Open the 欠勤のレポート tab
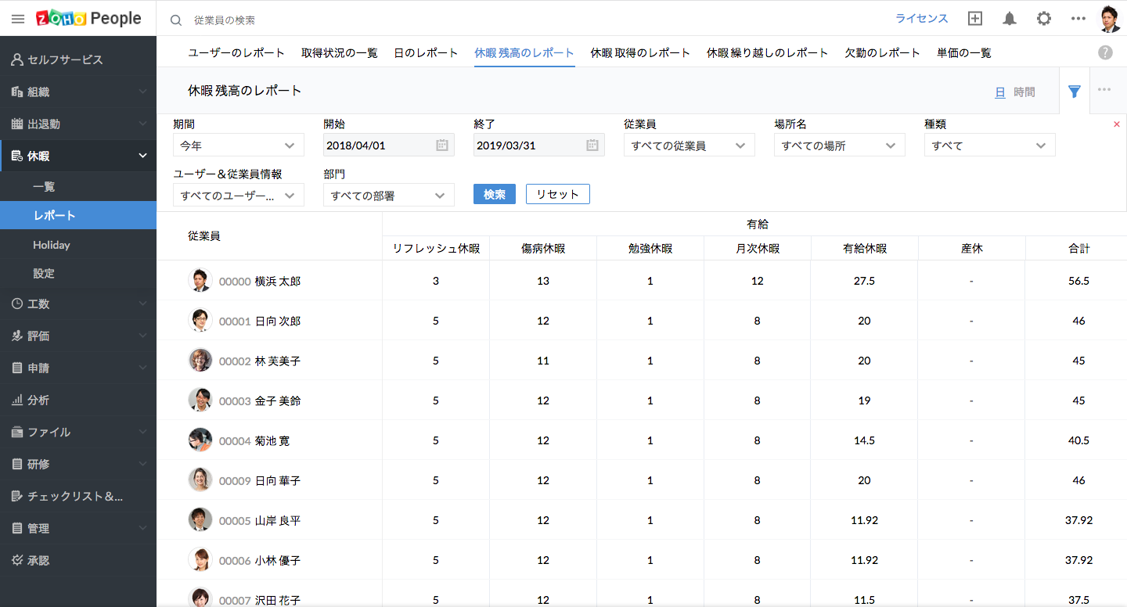Image resolution: width=1127 pixels, height=607 pixels. tap(882, 53)
